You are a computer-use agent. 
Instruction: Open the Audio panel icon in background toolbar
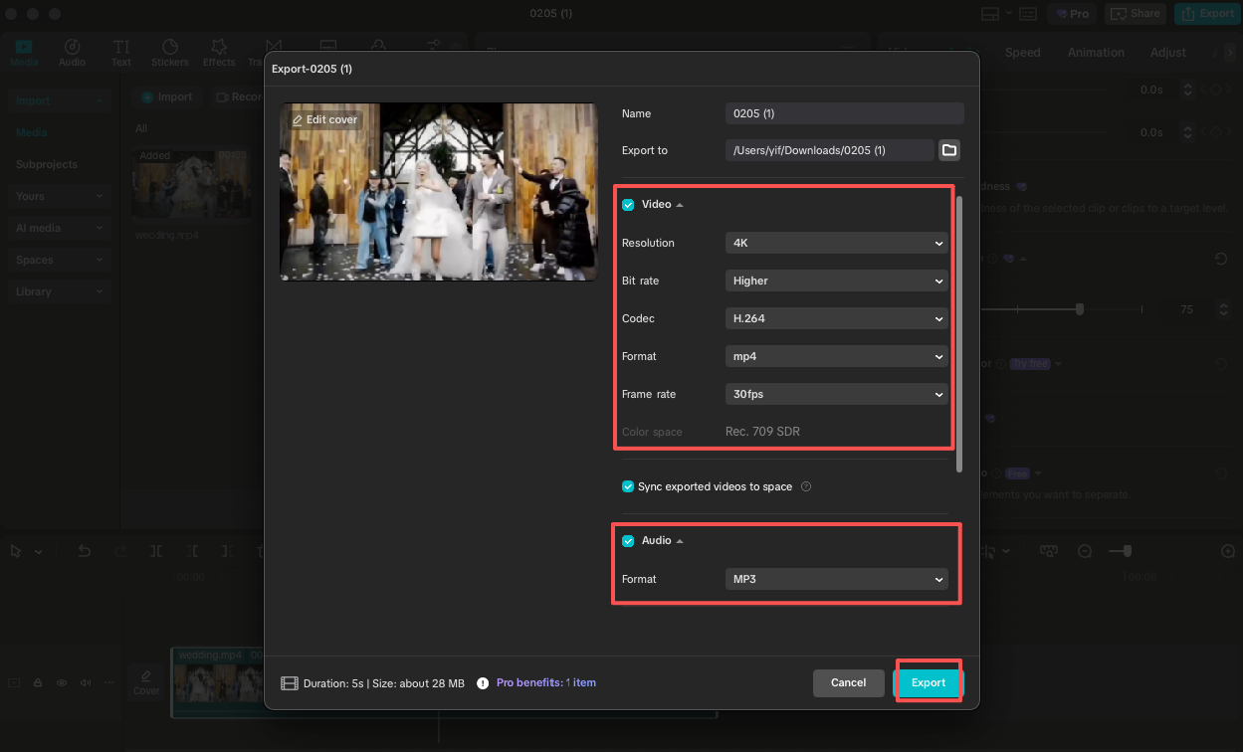pyautogui.click(x=72, y=53)
